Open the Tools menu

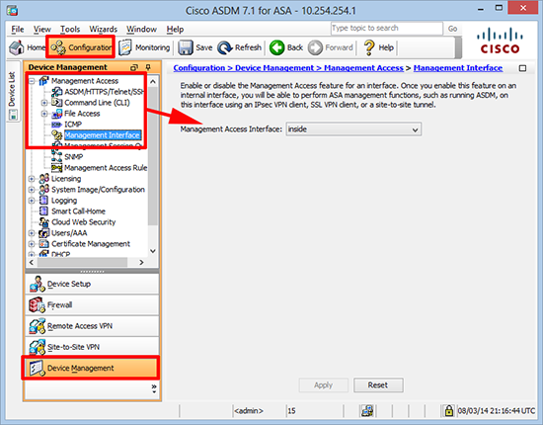click(70, 29)
